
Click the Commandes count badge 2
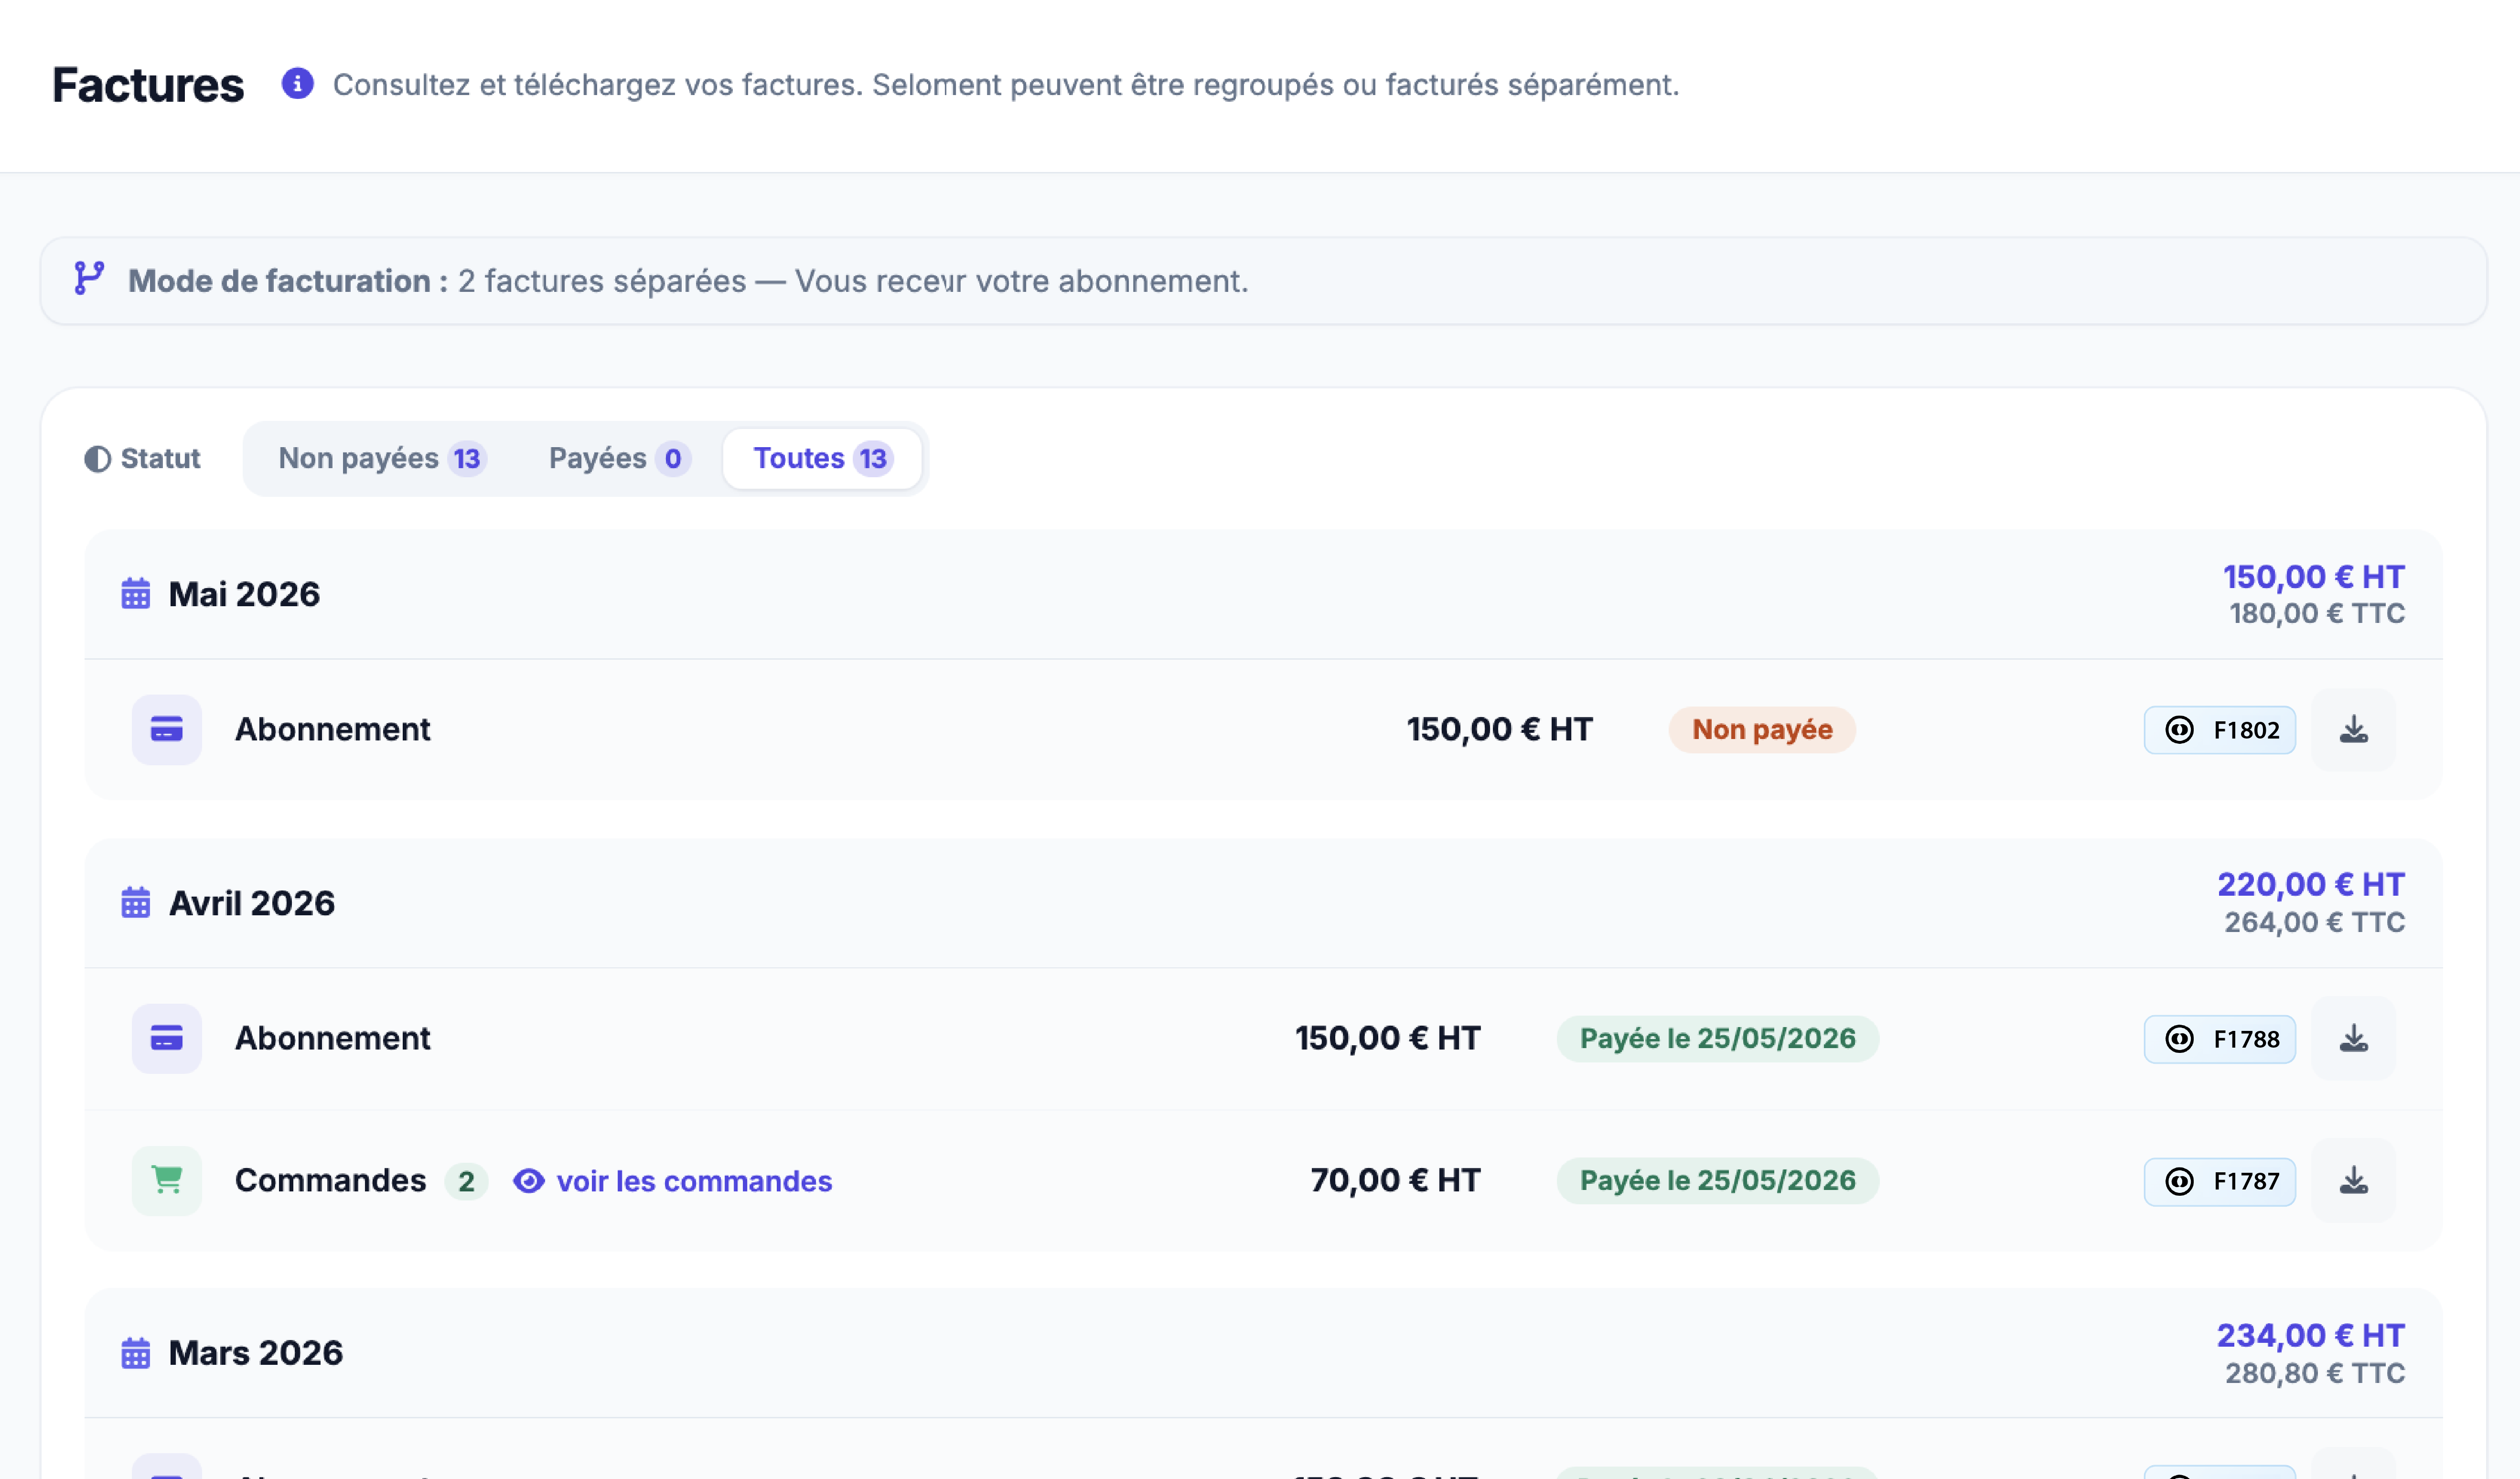point(466,1181)
